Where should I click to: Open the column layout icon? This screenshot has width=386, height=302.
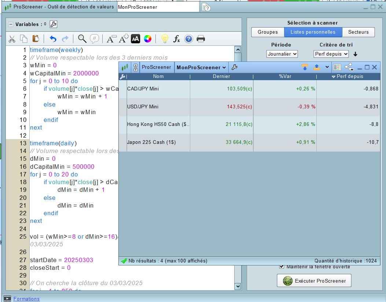tap(337, 67)
